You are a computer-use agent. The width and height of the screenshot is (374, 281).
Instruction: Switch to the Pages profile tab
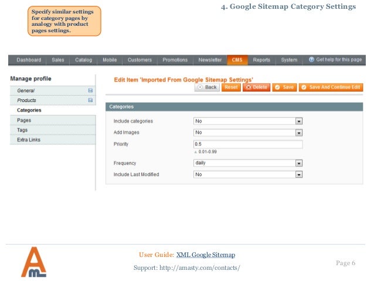pyautogui.click(x=53, y=120)
